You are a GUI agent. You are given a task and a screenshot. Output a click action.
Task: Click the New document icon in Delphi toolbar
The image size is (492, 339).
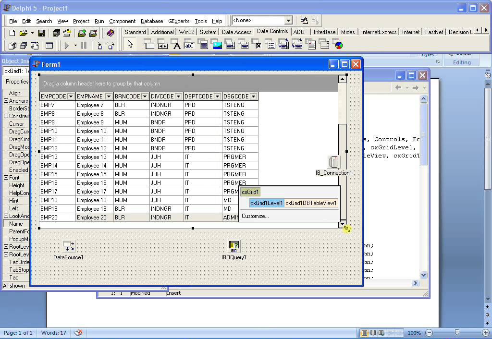pos(12,33)
